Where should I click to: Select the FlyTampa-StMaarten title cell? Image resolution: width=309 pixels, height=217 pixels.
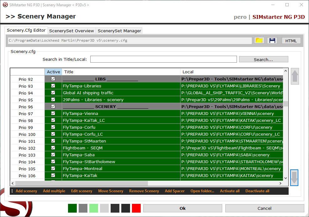(x=121, y=141)
